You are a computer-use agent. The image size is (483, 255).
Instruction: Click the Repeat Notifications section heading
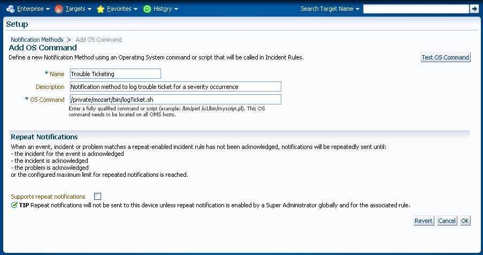coord(44,137)
